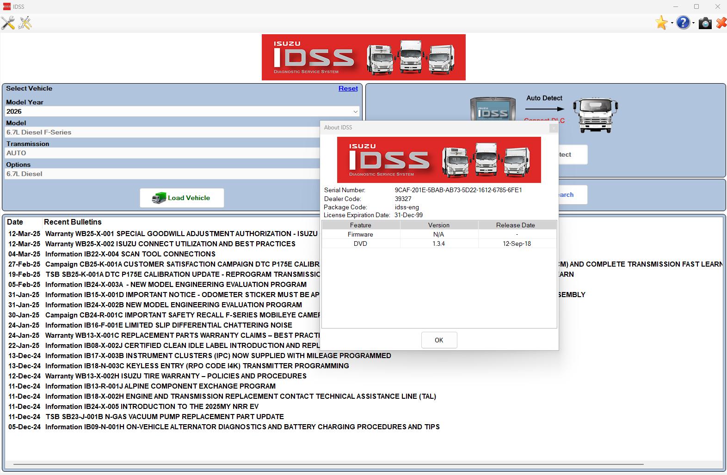Image resolution: width=727 pixels, height=475 pixels.
Task: Click the package code value idss-eng
Action: pos(407,207)
